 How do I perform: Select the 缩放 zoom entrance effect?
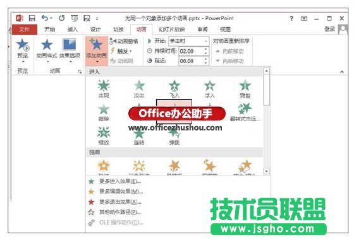(x=104, y=136)
